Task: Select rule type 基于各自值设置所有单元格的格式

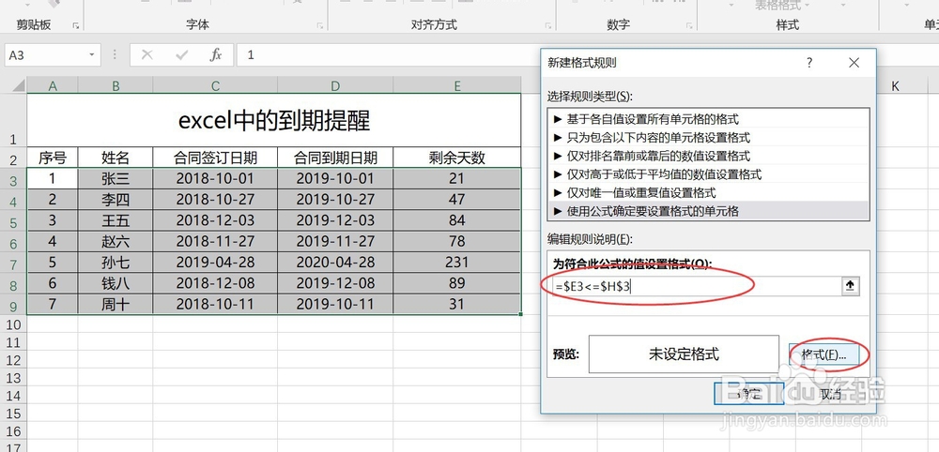Action: (x=709, y=119)
